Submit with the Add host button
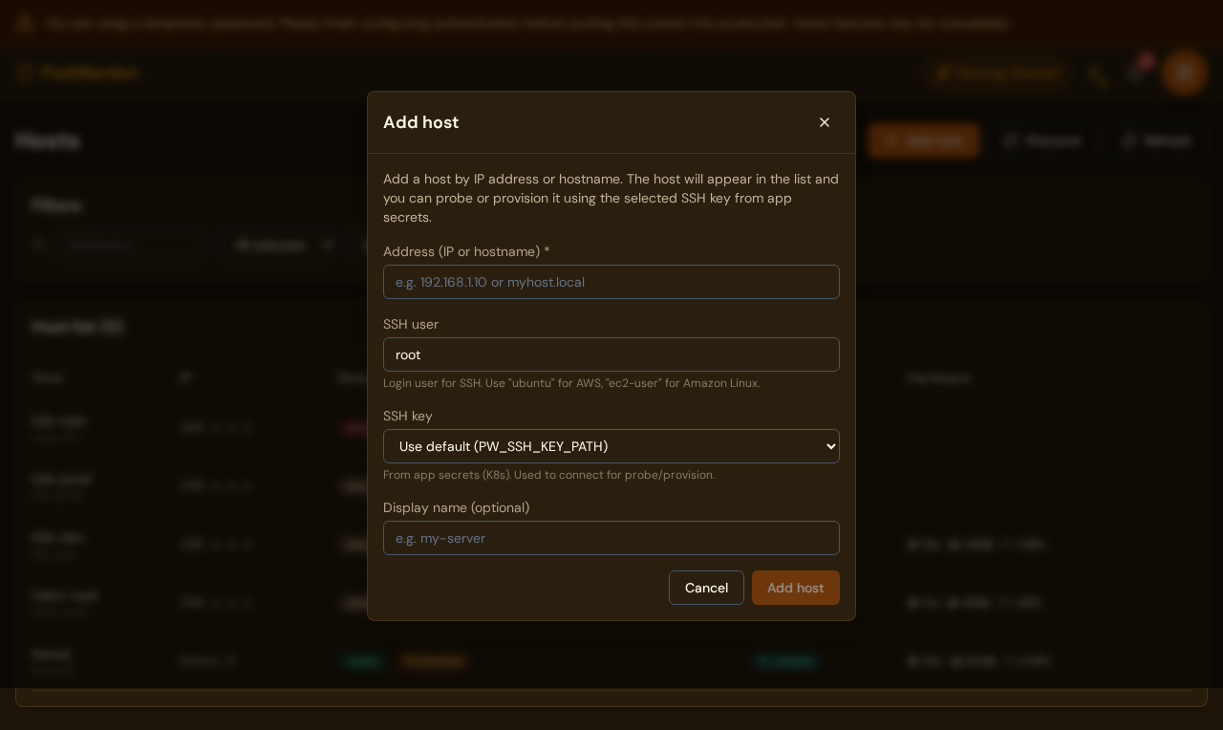 [x=796, y=588]
